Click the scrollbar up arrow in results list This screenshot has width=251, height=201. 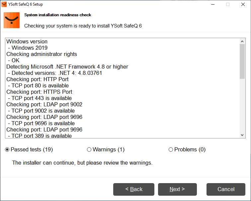coord(242,41)
